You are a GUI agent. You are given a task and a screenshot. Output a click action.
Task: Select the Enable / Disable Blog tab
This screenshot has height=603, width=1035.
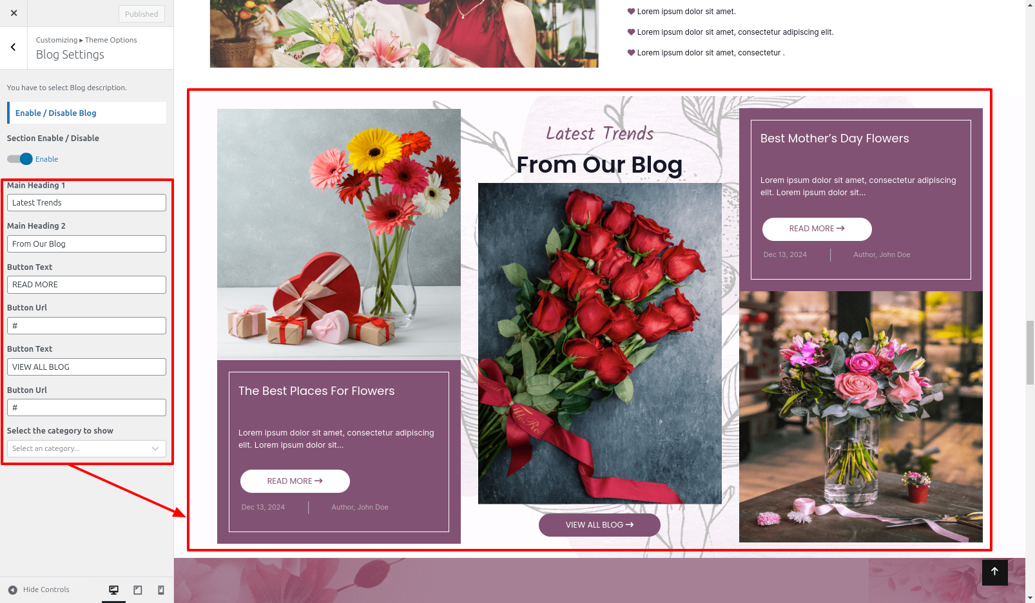[86, 113]
